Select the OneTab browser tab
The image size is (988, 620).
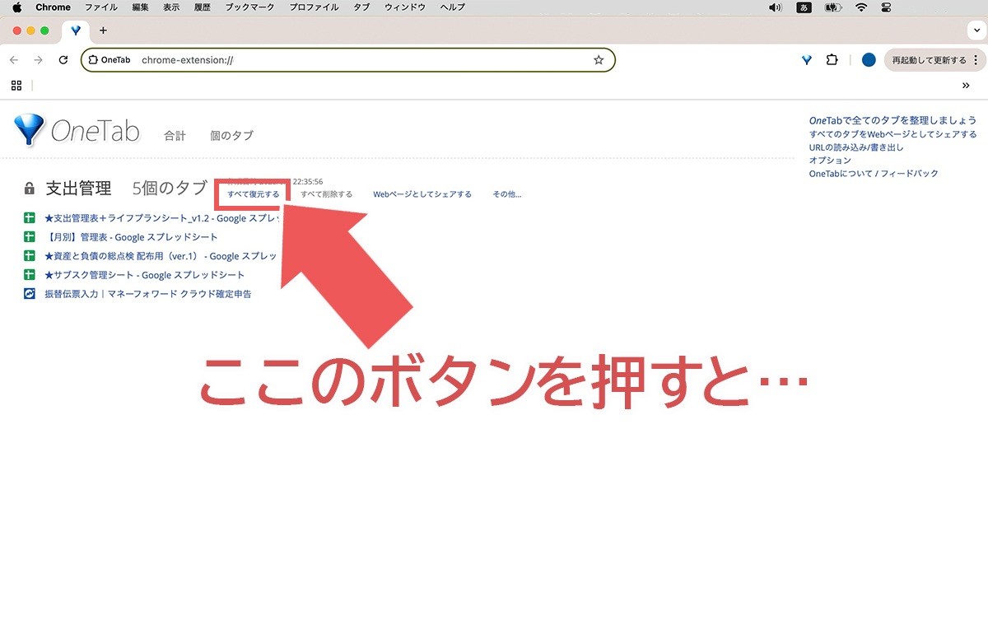76,30
